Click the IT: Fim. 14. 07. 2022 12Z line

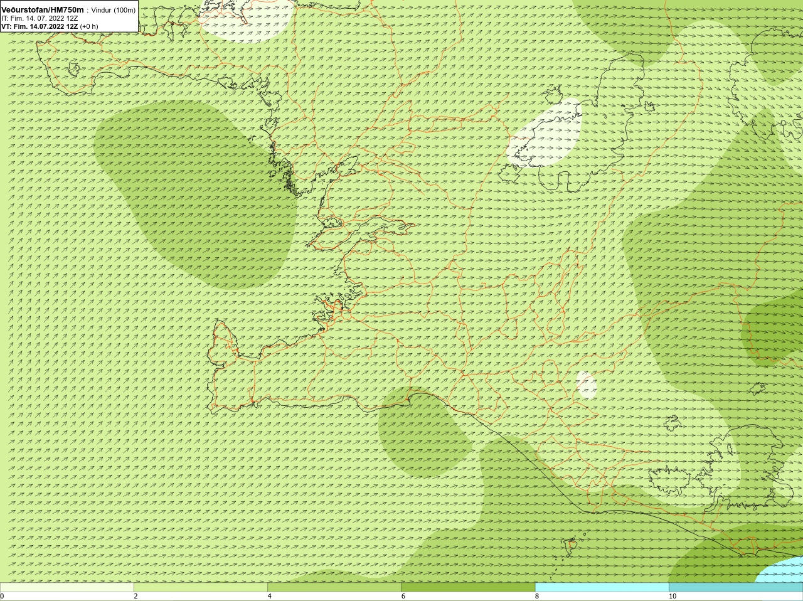[x=40, y=19]
